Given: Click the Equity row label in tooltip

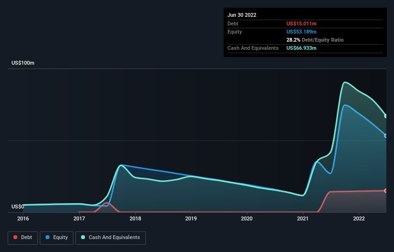Looking at the screenshot, I should [x=235, y=32].
